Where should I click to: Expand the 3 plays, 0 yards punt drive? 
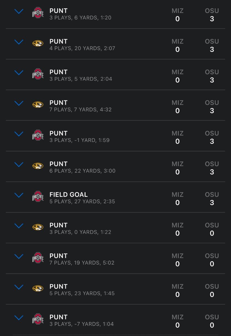19,226
